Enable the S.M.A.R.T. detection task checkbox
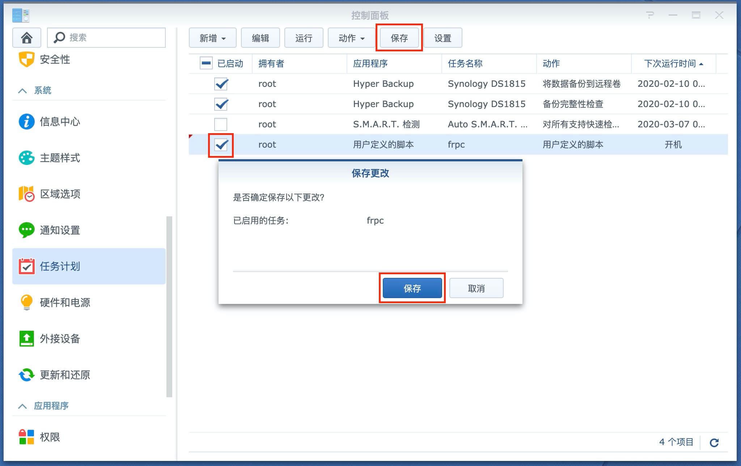Screen dimensions: 741x466 (221, 124)
